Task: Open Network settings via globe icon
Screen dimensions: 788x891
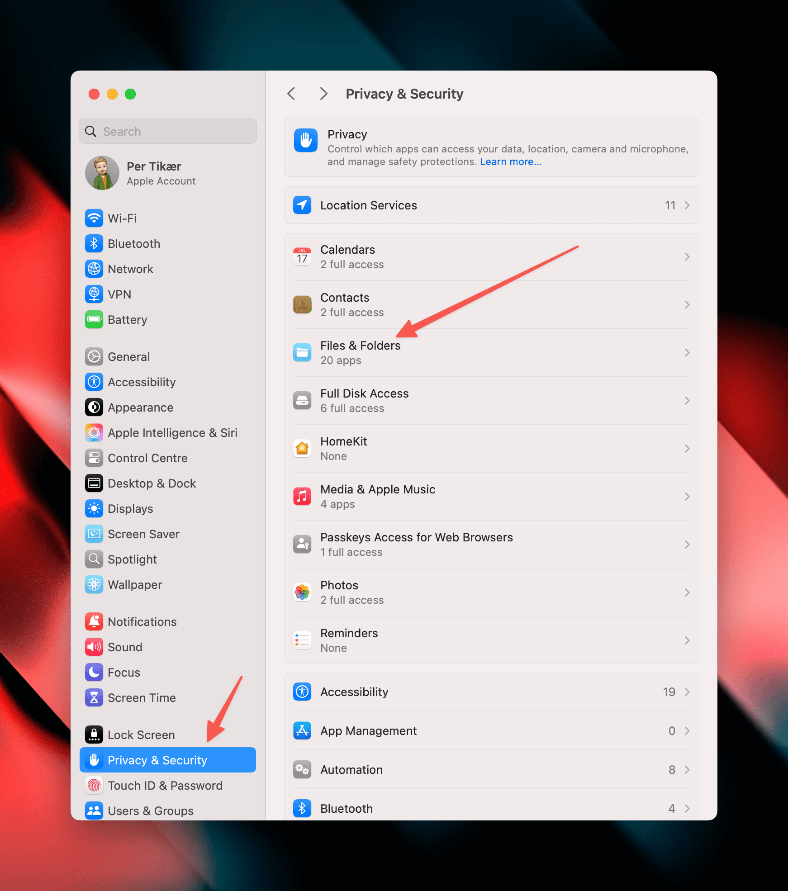Action: pos(94,269)
